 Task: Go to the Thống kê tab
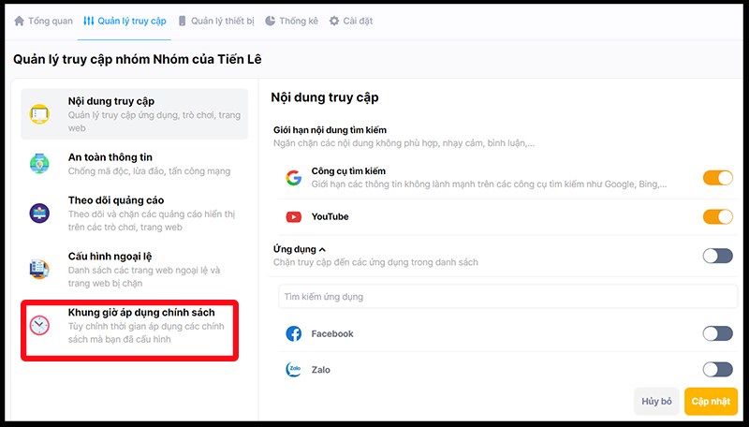[291, 21]
